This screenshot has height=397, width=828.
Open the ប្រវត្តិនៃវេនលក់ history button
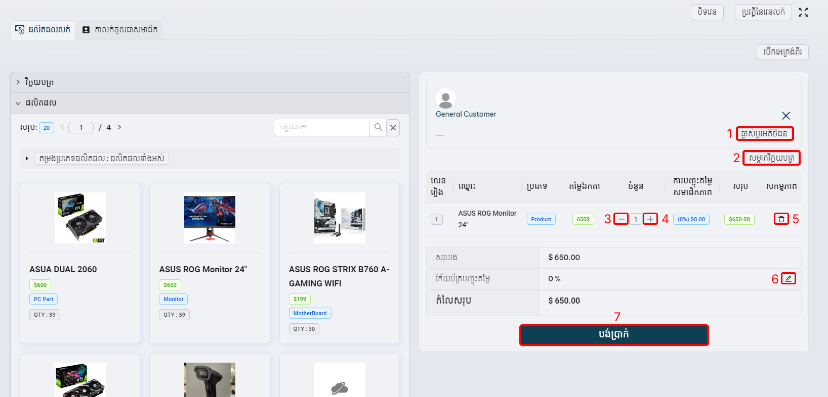[x=763, y=12]
